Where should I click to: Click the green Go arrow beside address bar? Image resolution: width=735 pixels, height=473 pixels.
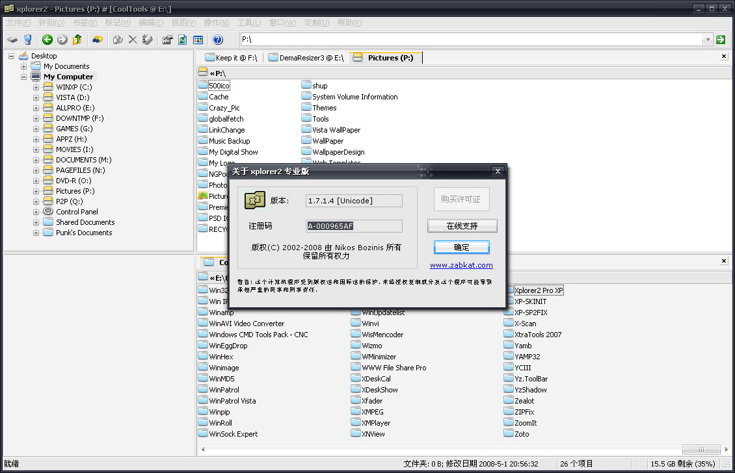[721, 40]
